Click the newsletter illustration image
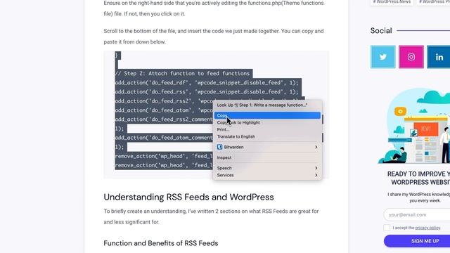Screen dimensions: 450x253 click(414, 126)
